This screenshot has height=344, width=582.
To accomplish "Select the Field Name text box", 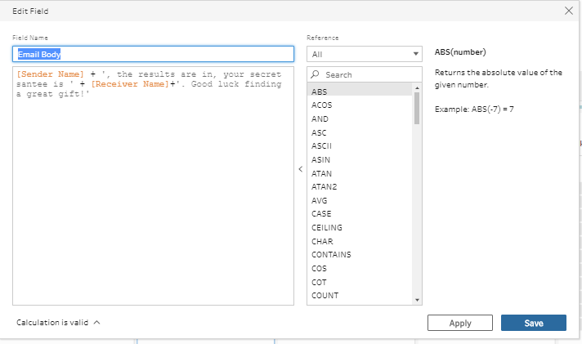I will [153, 54].
